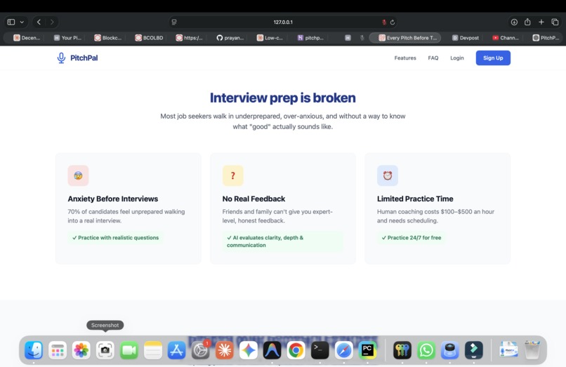Switch to the 'Your Pi...' tab
566x367 pixels.
(x=67, y=37)
